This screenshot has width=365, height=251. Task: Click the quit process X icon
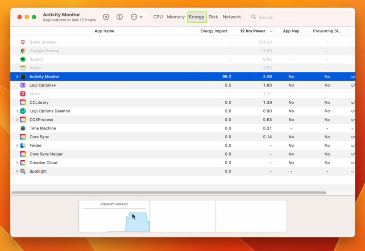pyautogui.click(x=106, y=17)
